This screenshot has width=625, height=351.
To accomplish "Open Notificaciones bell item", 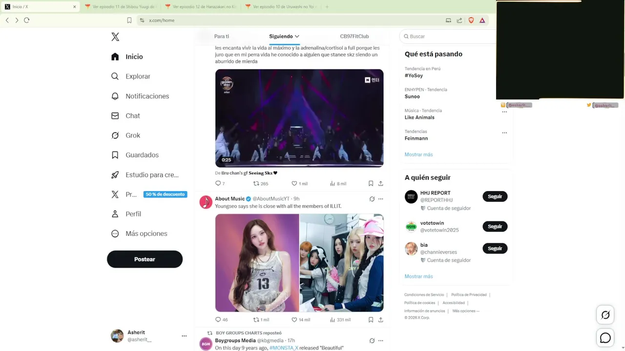I will click(x=140, y=96).
